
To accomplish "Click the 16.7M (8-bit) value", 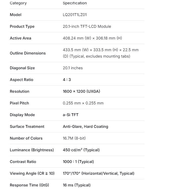I will (x=74, y=138).
